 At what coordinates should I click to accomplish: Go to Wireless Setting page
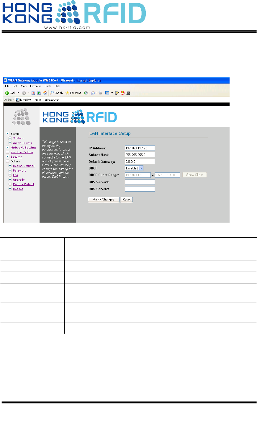tap(22, 152)
